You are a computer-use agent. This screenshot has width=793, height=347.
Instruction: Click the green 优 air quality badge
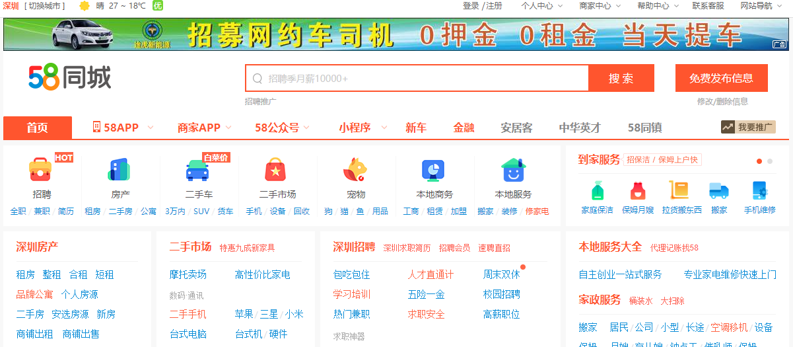158,6
